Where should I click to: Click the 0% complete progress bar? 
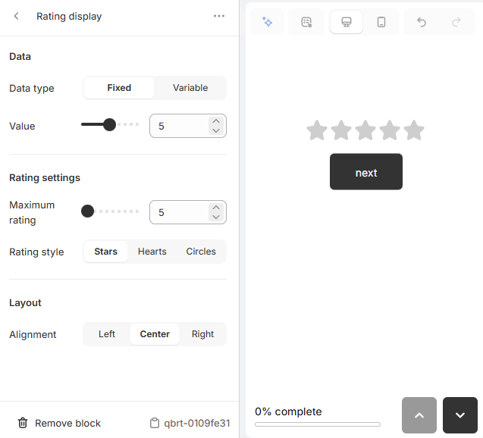(x=317, y=424)
